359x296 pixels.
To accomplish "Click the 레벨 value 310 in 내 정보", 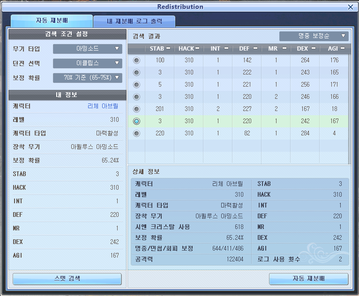I will click(114, 119).
